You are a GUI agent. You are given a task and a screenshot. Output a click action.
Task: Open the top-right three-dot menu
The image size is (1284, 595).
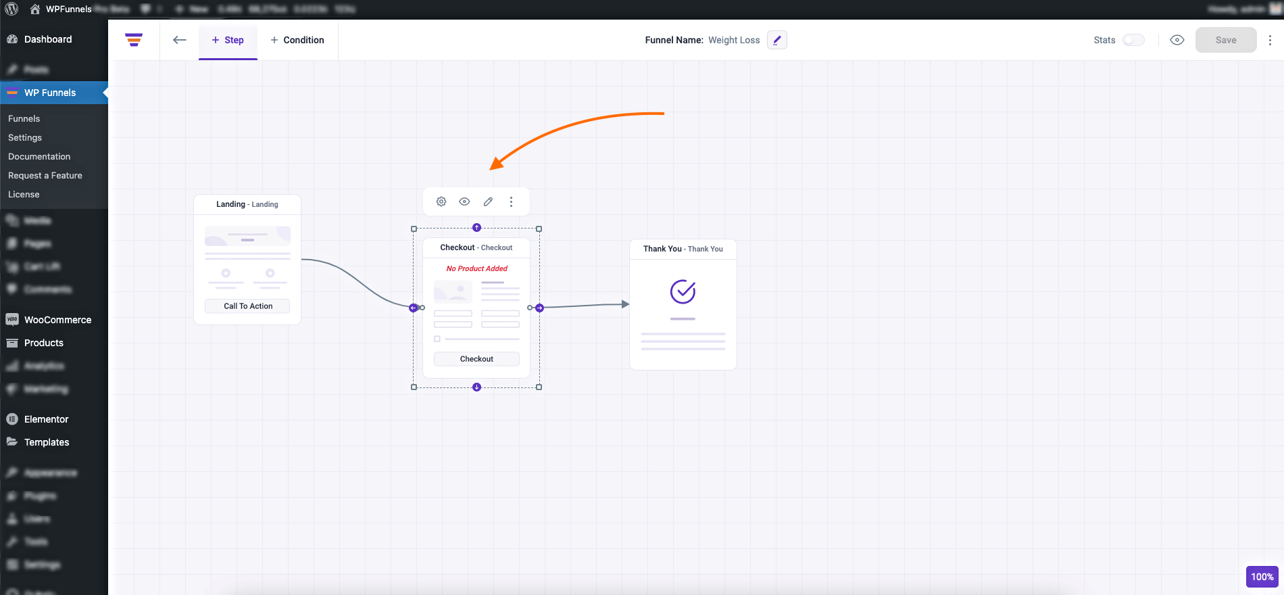[x=1270, y=40]
